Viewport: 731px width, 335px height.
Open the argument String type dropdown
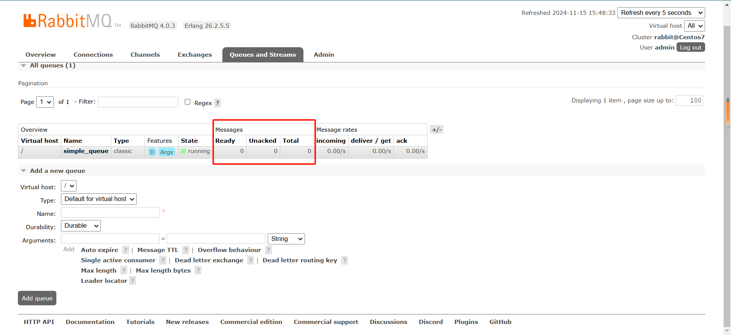pyautogui.click(x=286, y=239)
